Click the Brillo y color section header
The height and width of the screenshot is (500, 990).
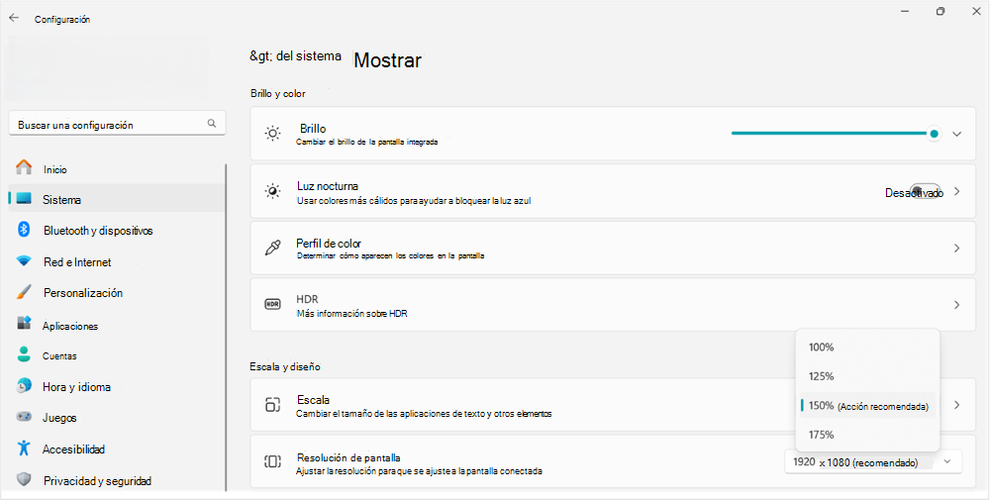[x=278, y=93]
